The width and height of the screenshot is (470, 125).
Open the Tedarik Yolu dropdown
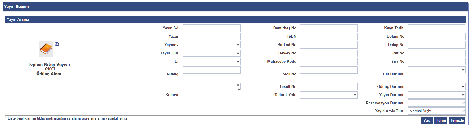(328, 95)
